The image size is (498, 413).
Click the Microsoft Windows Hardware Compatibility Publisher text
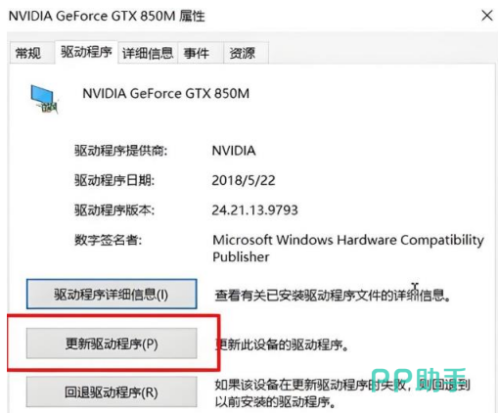coord(348,249)
